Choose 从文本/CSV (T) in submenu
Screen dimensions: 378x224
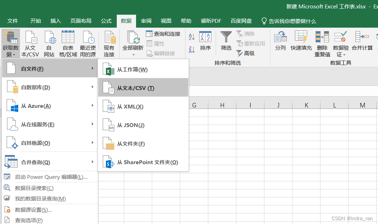[x=143, y=87]
